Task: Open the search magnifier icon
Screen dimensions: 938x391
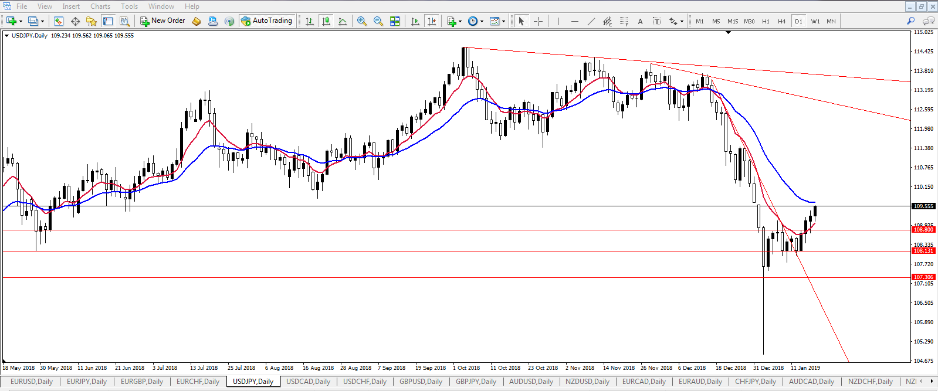Action: 910,21
